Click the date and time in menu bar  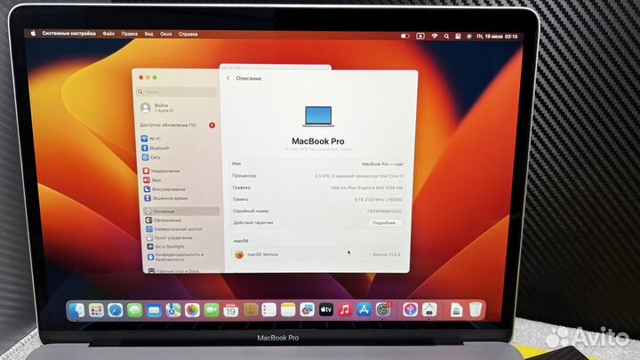coord(497,36)
